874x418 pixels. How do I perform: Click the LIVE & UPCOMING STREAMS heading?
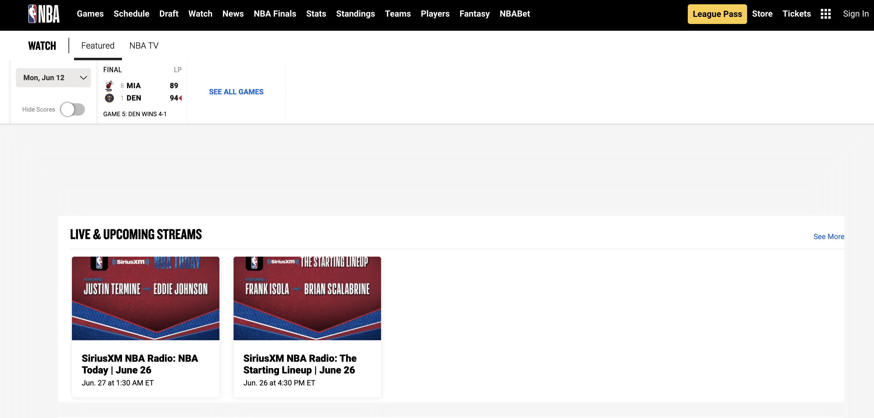(136, 235)
